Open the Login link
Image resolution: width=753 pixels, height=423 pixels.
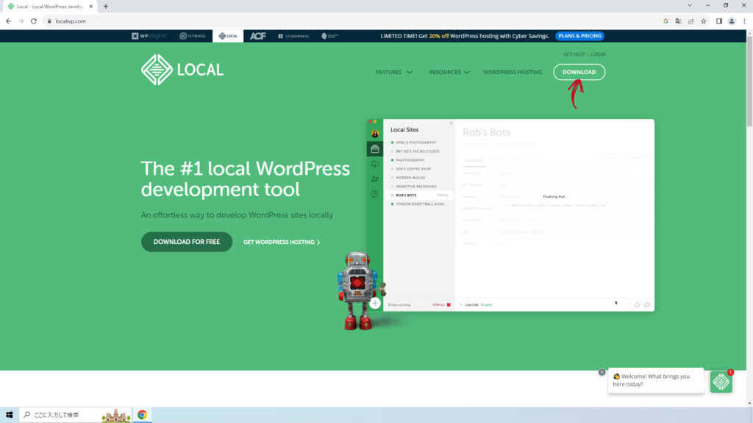pyautogui.click(x=598, y=54)
